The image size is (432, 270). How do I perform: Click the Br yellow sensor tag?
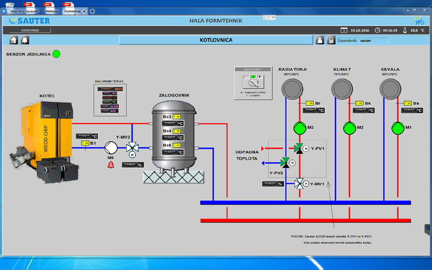point(309,103)
